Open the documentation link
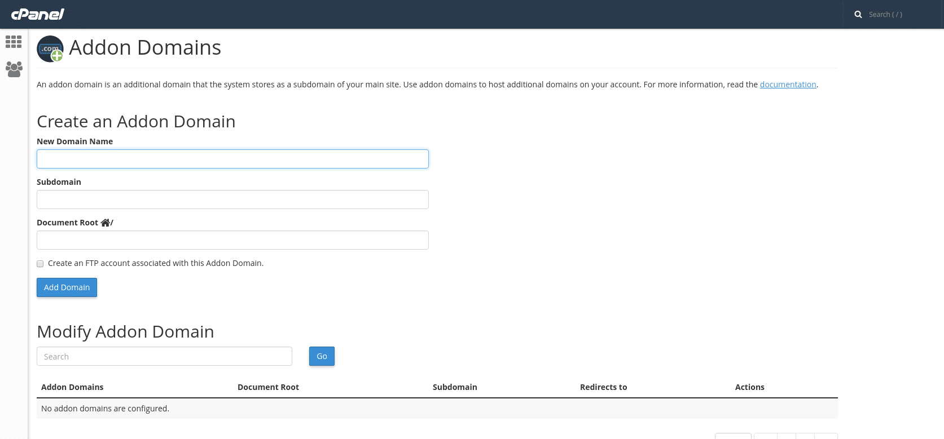Image resolution: width=944 pixels, height=439 pixels. (788, 85)
